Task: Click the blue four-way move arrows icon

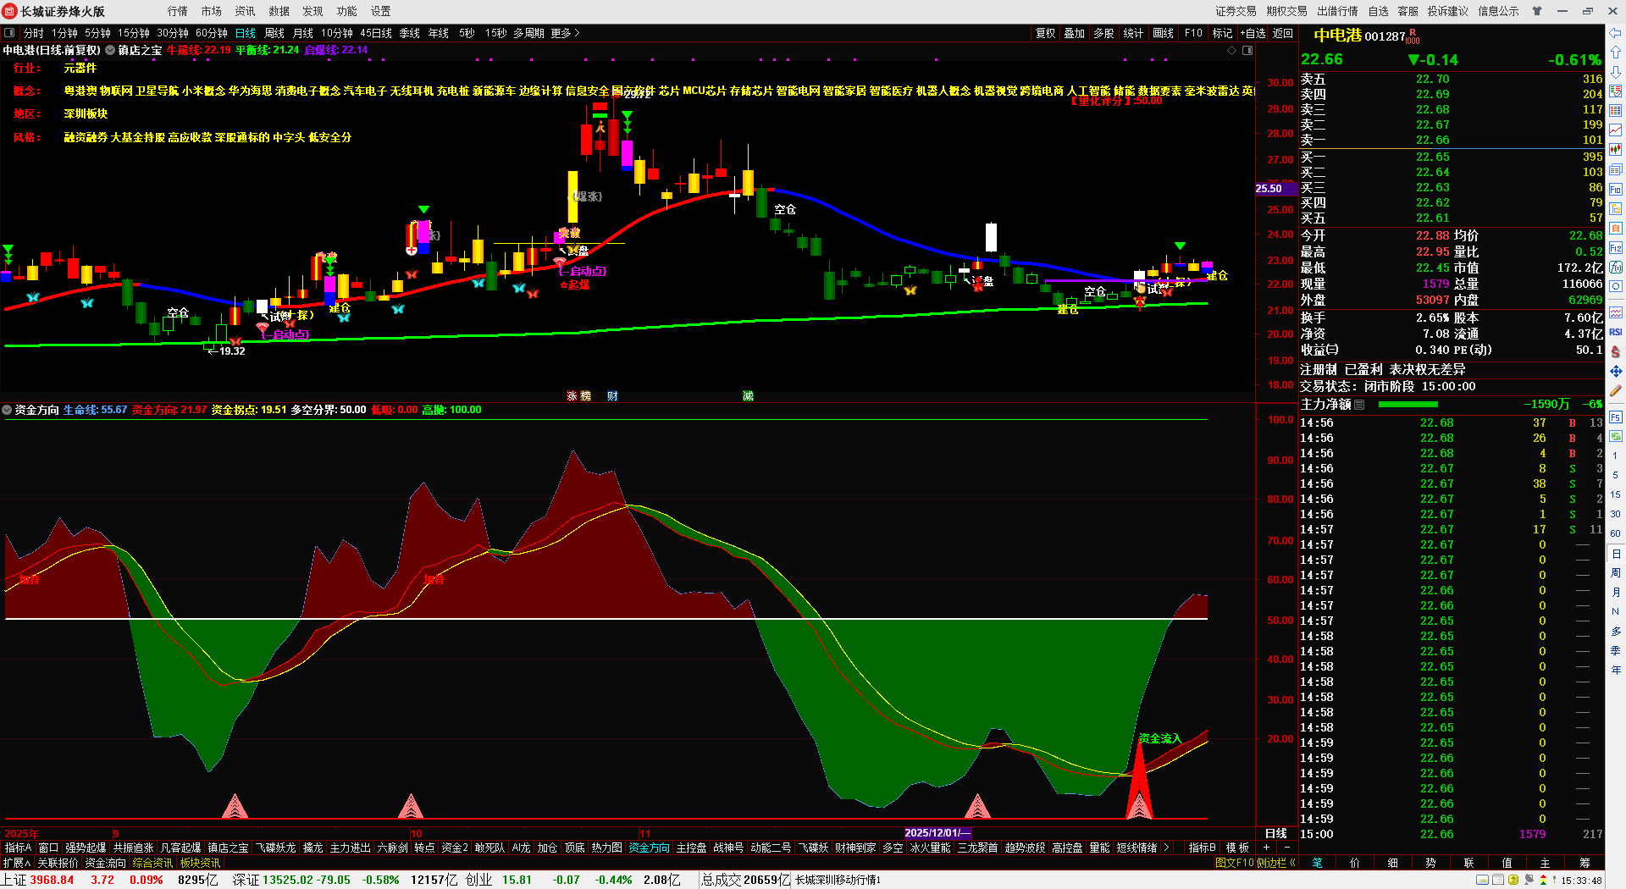Action: tap(1616, 372)
